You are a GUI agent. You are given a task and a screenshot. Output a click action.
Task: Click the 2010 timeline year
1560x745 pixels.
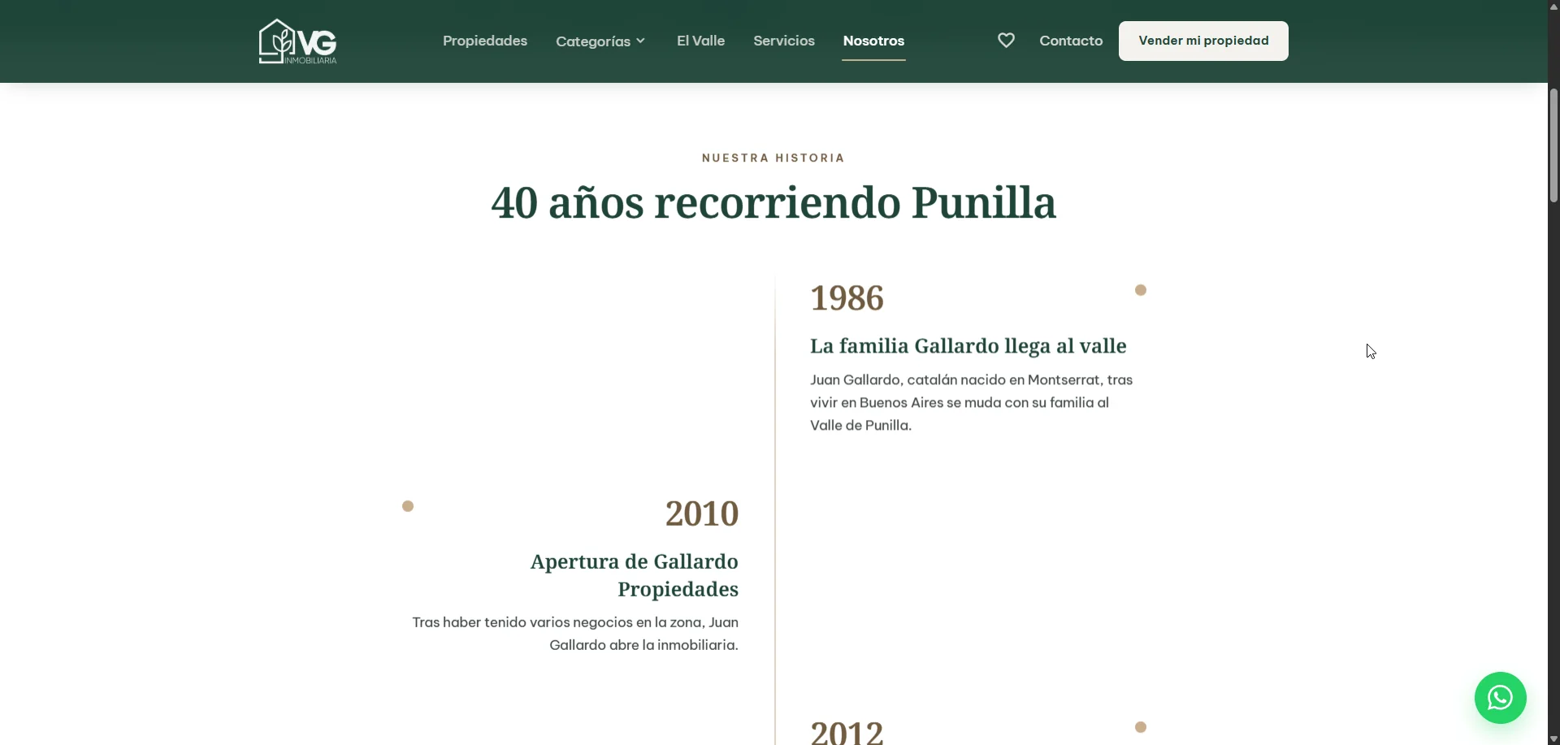[x=702, y=513]
